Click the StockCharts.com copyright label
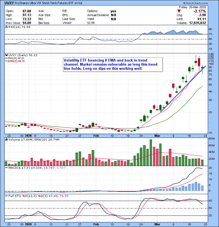The image size is (219, 227). click(195, 3)
